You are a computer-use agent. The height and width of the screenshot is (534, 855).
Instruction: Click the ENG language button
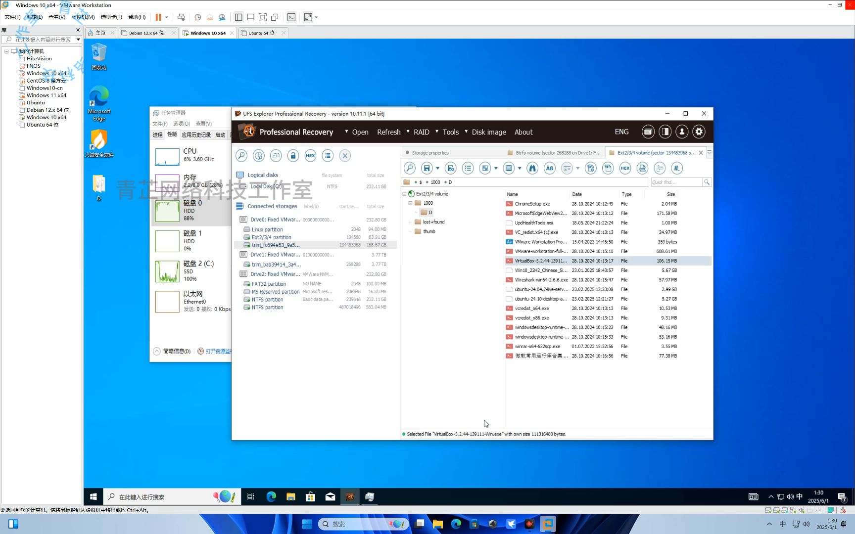[x=621, y=132]
